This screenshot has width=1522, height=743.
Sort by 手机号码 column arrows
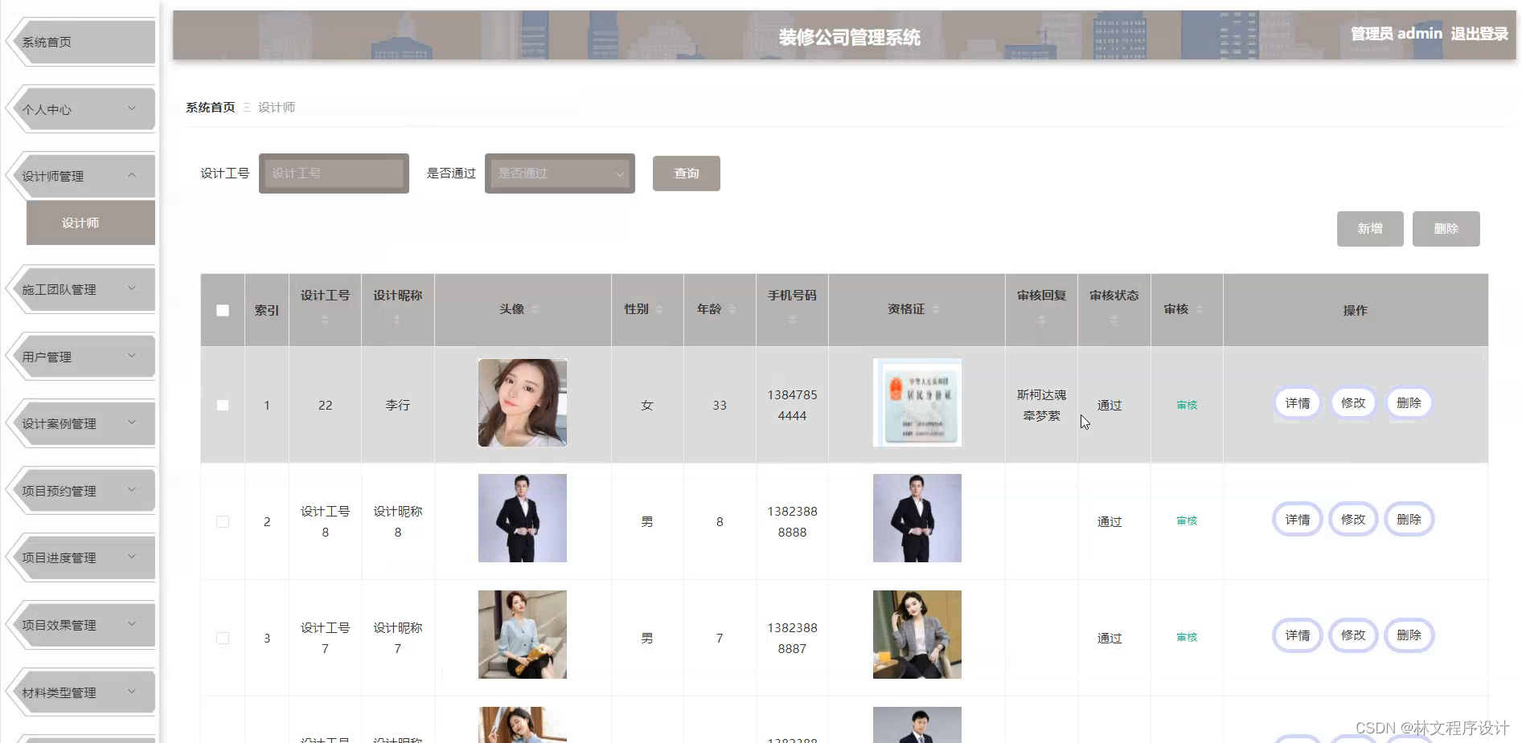(x=792, y=320)
